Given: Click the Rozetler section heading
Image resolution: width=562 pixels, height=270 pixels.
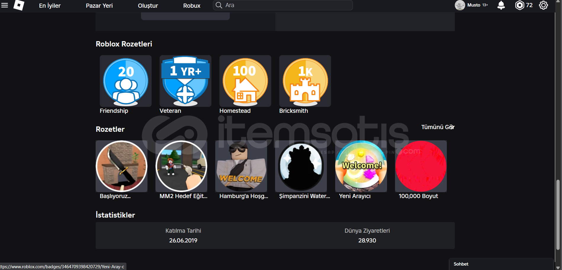Looking at the screenshot, I should pos(110,129).
